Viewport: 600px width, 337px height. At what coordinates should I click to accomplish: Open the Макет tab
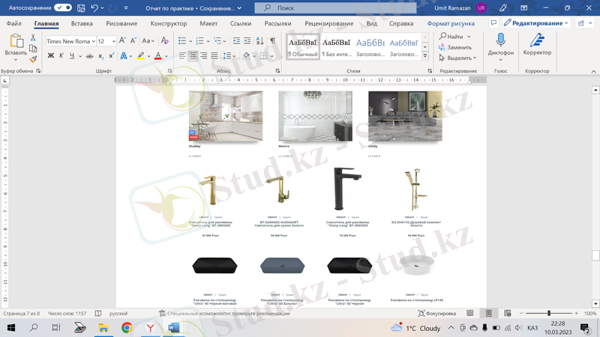pos(208,23)
